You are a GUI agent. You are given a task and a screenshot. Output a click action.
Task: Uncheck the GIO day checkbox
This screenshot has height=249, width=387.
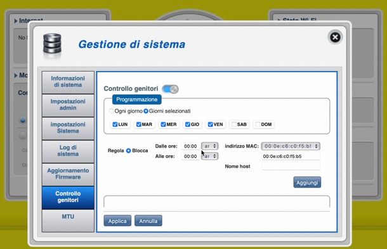coord(188,124)
